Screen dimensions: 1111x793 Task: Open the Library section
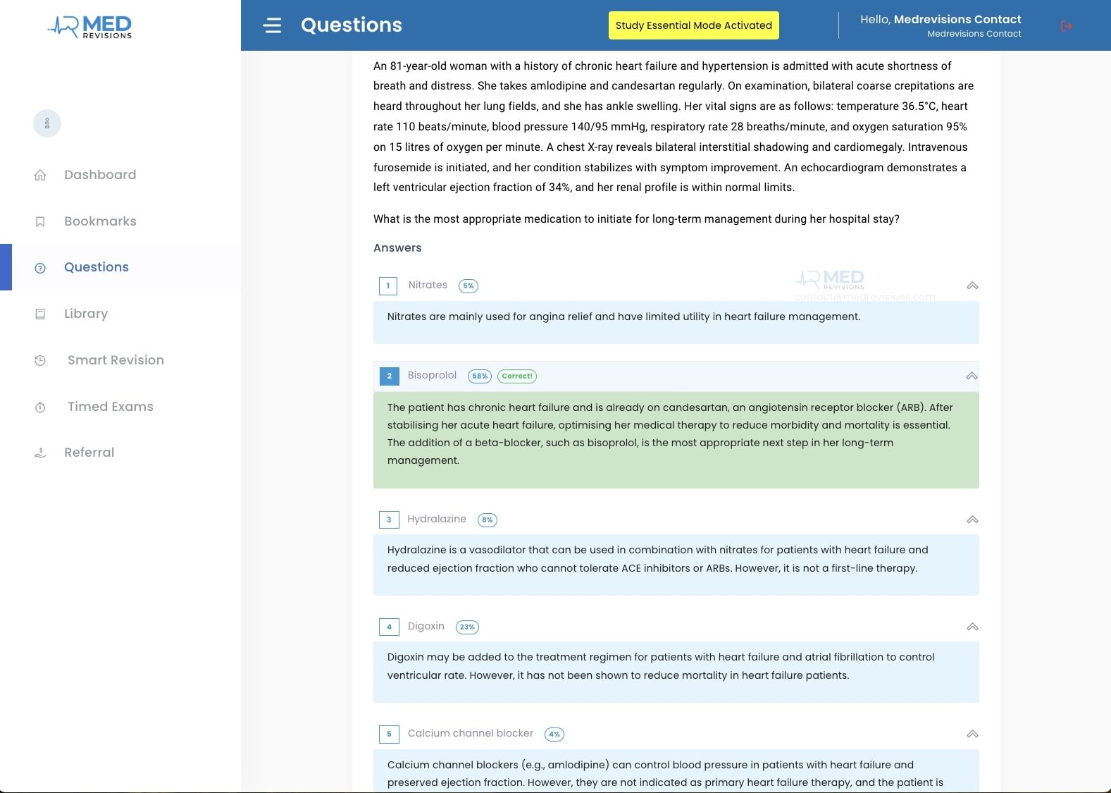click(x=86, y=314)
